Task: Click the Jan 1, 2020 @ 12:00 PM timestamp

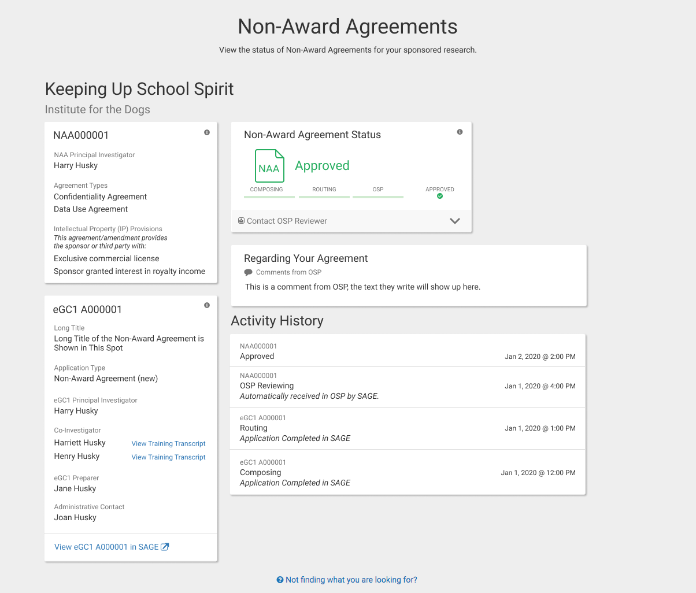Action: pos(538,473)
